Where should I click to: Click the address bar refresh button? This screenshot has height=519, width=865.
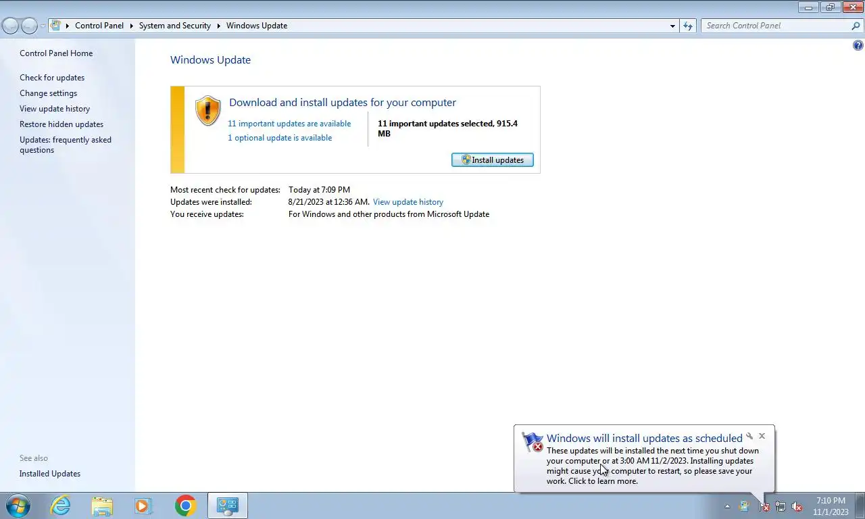(x=688, y=26)
